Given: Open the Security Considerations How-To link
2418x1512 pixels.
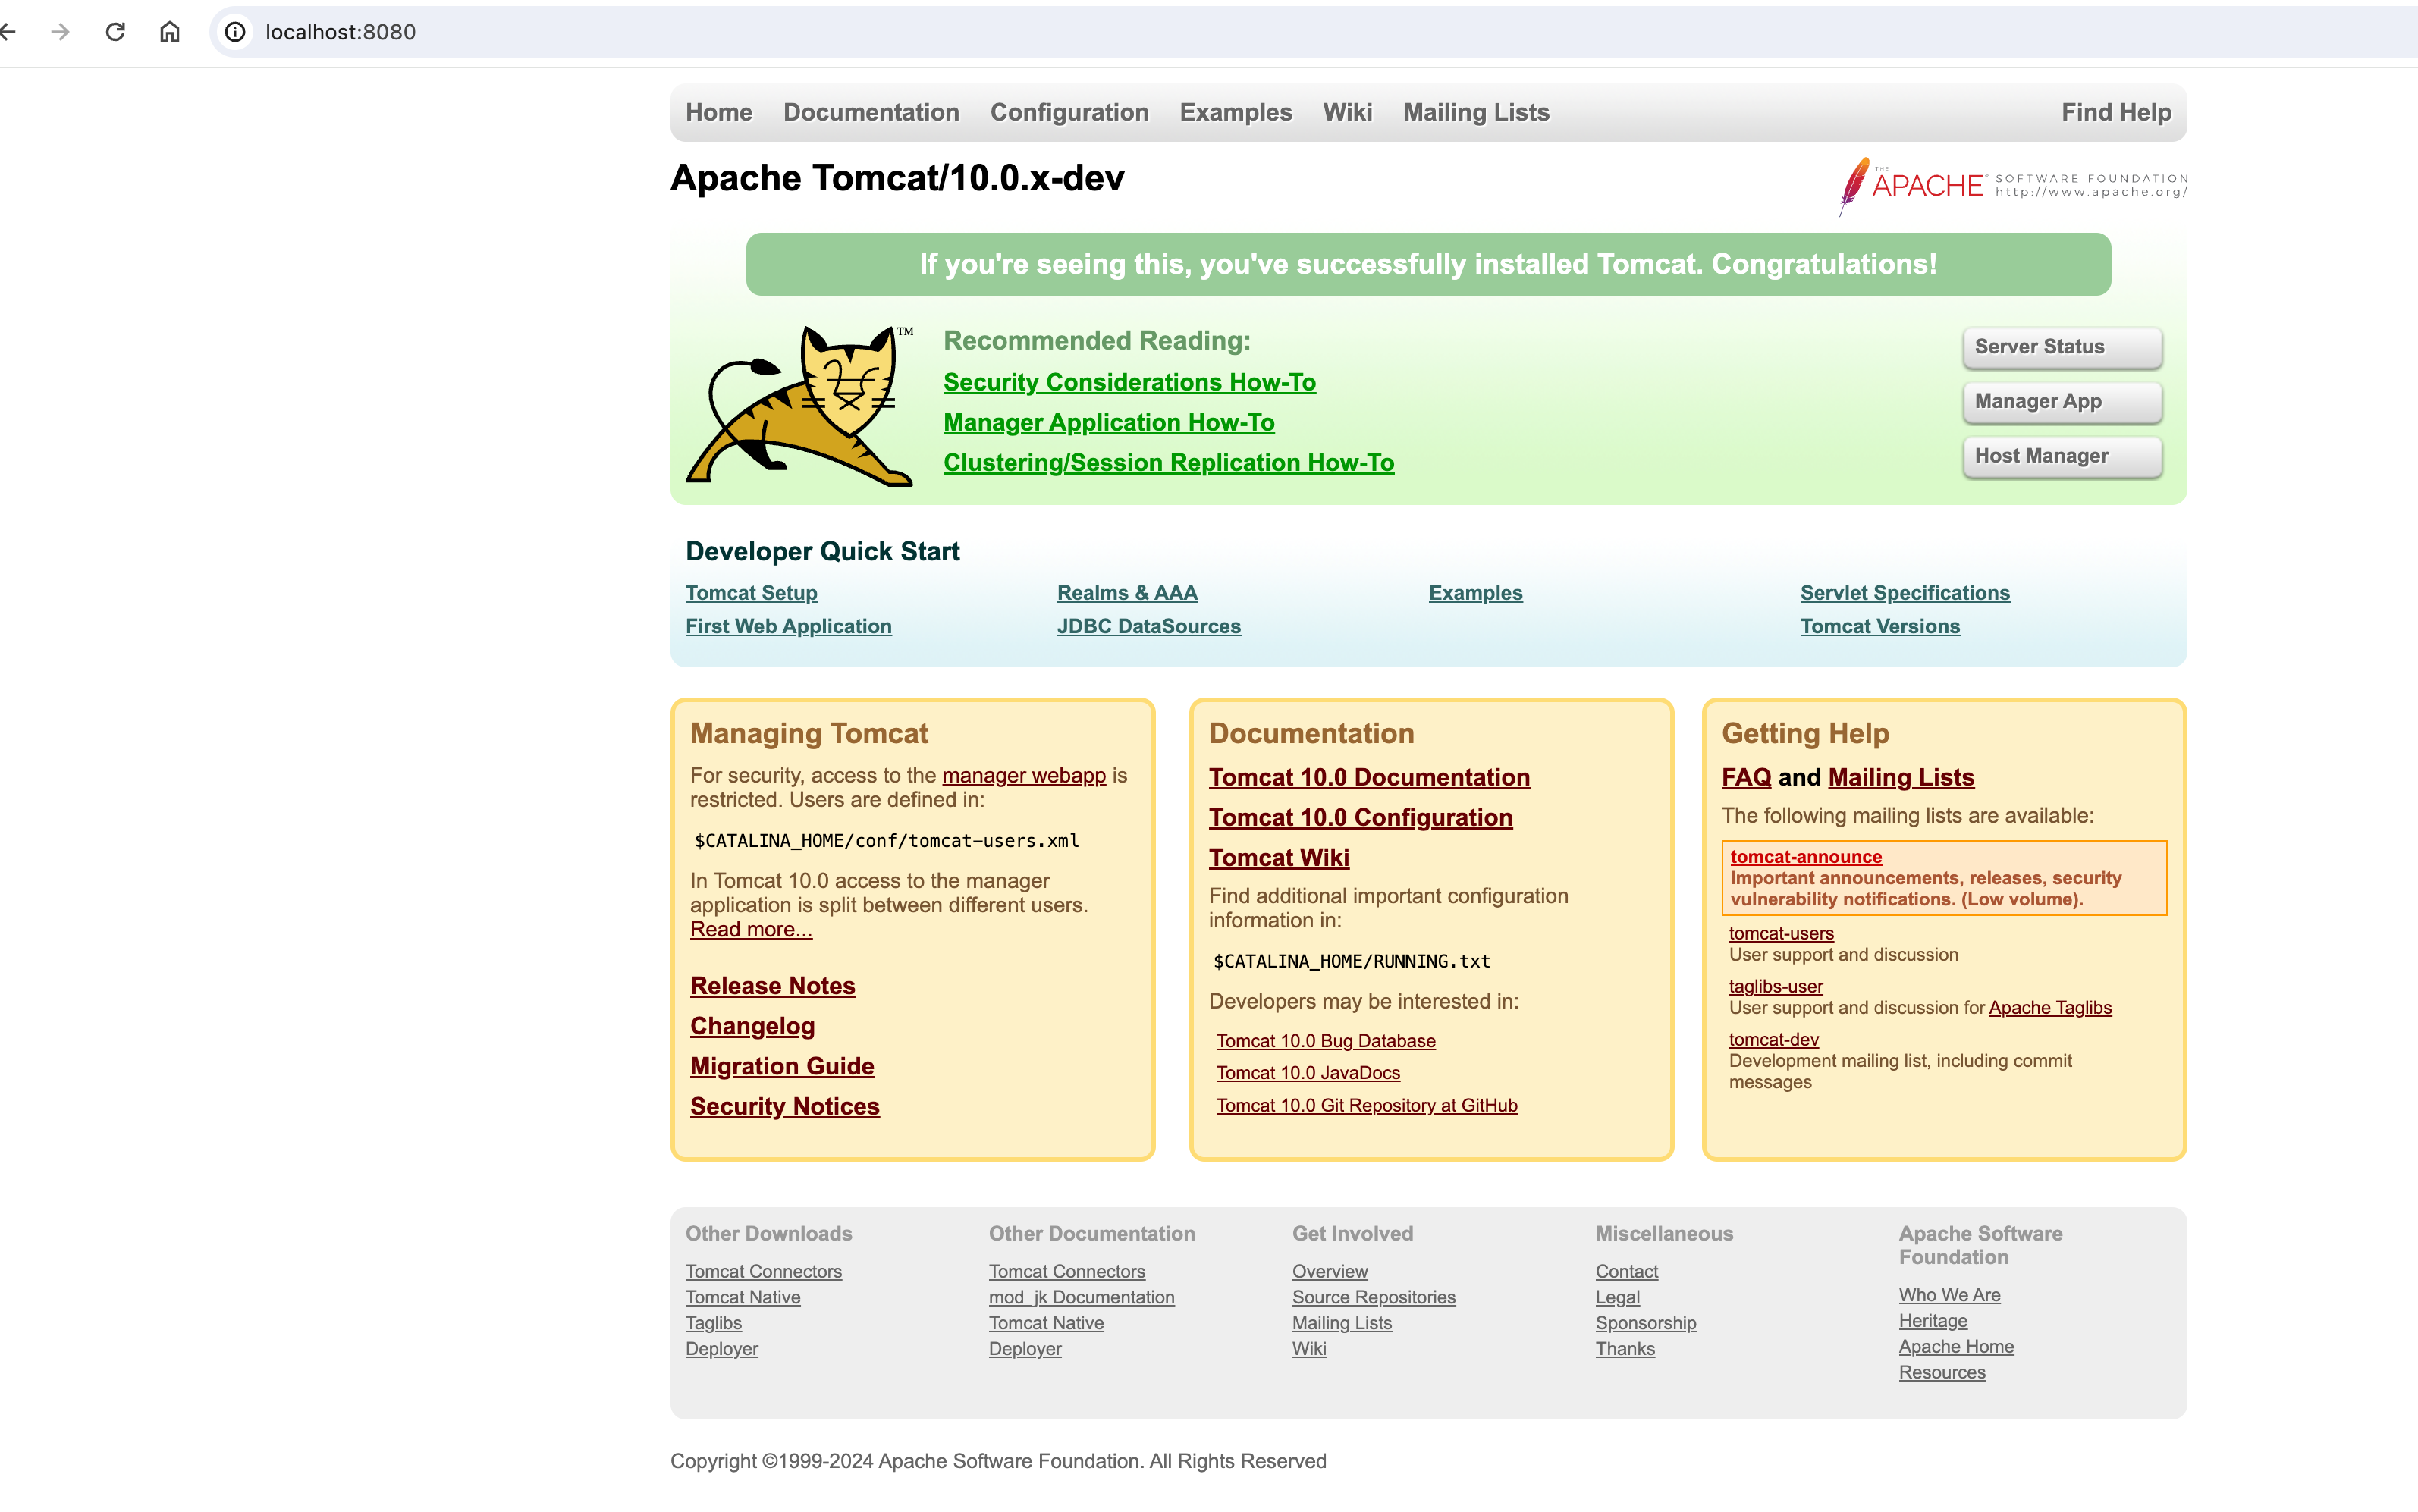Looking at the screenshot, I should 1129,383.
